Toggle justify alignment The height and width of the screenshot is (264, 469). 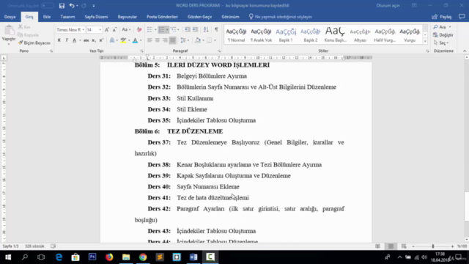[x=173, y=40]
